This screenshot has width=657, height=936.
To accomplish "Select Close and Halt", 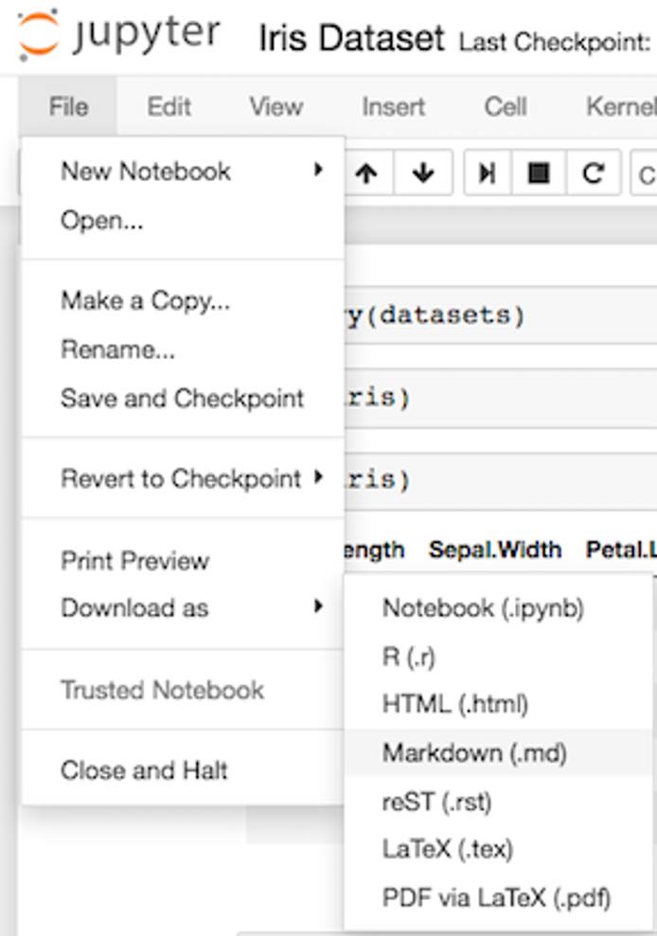I will (143, 770).
